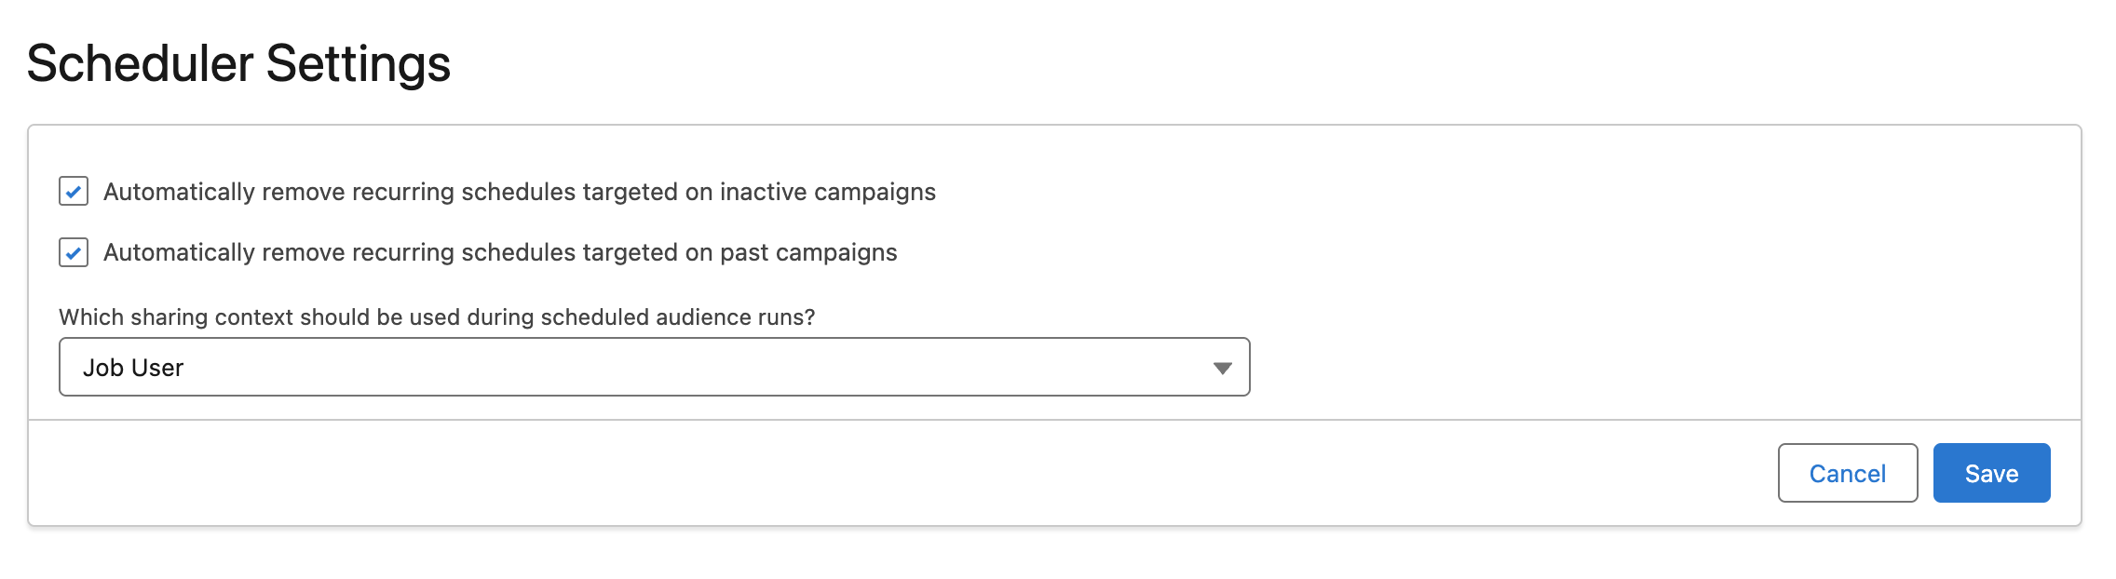This screenshot has width=2116, height=579.
Task: Click the dropdown triangle arrow icon
Action: pos(1222,368)
